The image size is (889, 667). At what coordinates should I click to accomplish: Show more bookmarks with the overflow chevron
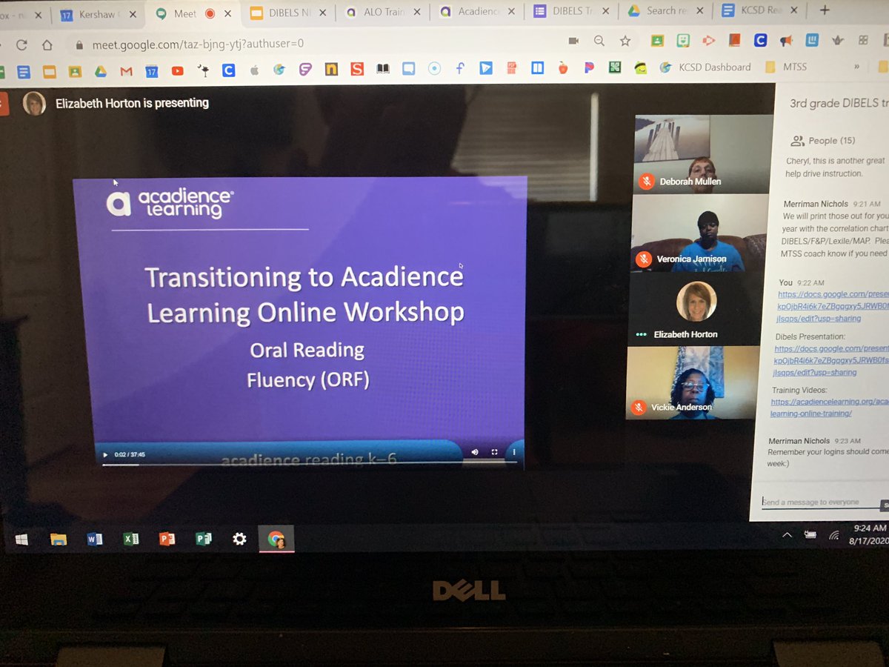(x=857, y=66)
